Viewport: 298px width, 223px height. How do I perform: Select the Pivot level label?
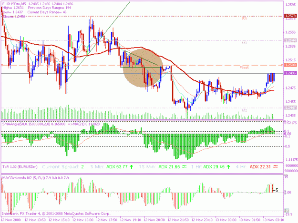coord(244,68)
